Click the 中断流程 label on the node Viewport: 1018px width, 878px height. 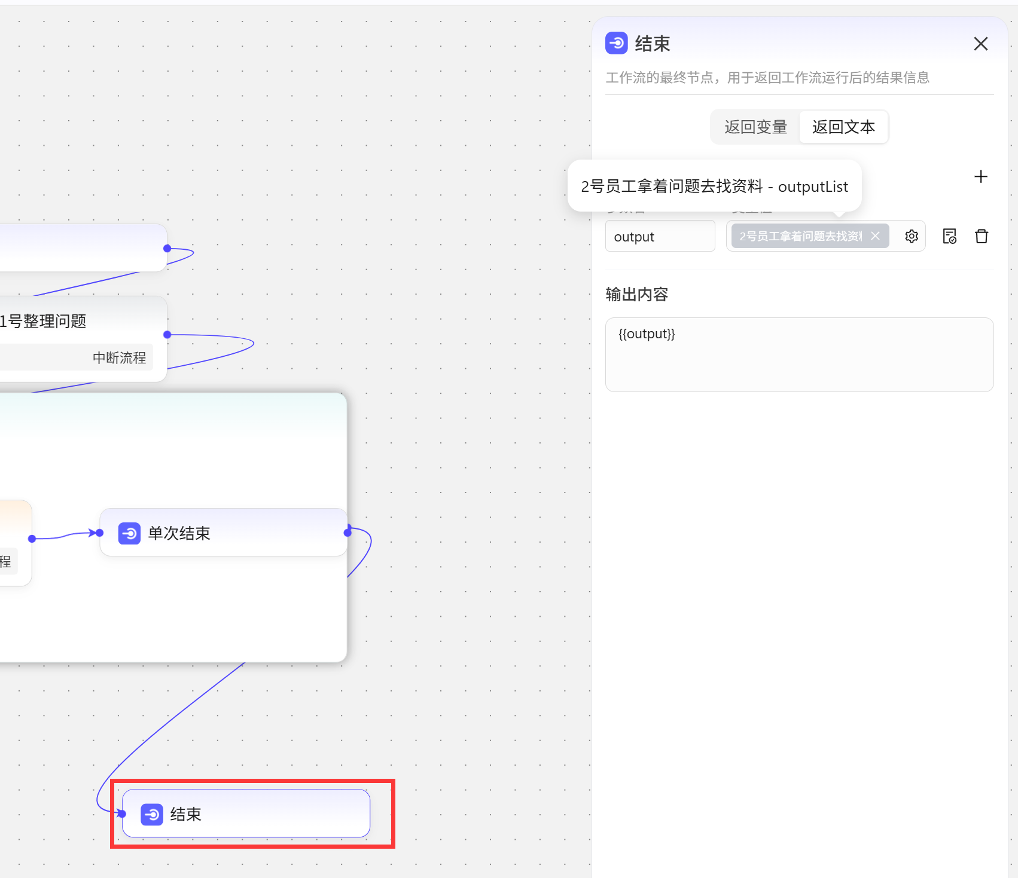pos(119,357)
